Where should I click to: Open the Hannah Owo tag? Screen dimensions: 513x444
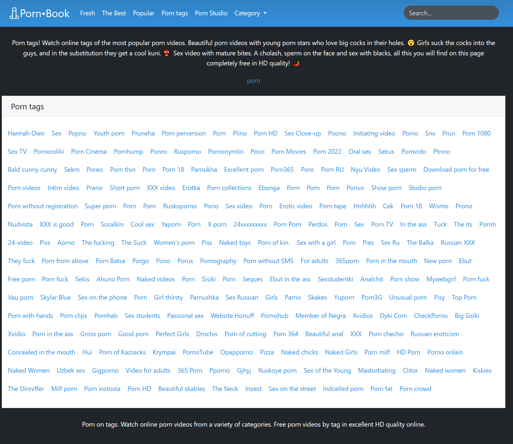[26, 133]
